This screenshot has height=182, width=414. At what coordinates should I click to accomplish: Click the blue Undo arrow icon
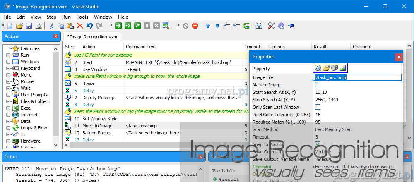click(x=89, y=26)
